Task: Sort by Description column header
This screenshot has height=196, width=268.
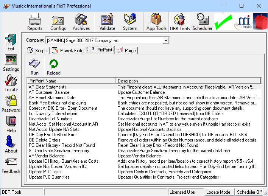Action: (x=188, y=81)
